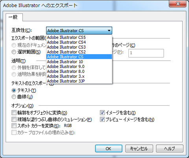The image size is (189, 158).
Task: Choose Adobe Illustrator 8.0 option
Action: (79, 72)
